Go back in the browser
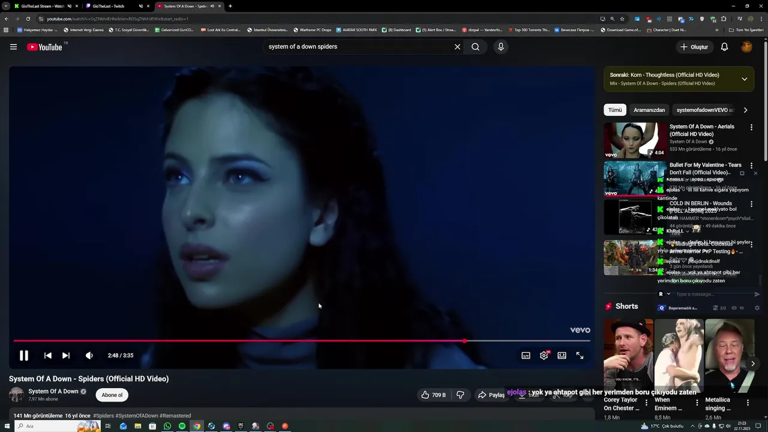The width and height of the screenshot is (768, 432). (6, 19)
